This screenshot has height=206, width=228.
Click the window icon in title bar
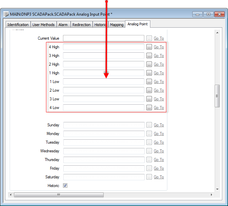[x=6, y=14]
